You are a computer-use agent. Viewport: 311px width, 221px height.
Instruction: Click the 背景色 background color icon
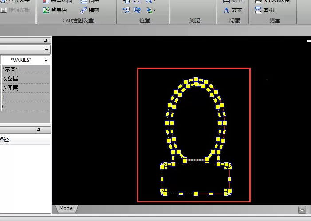46,10
